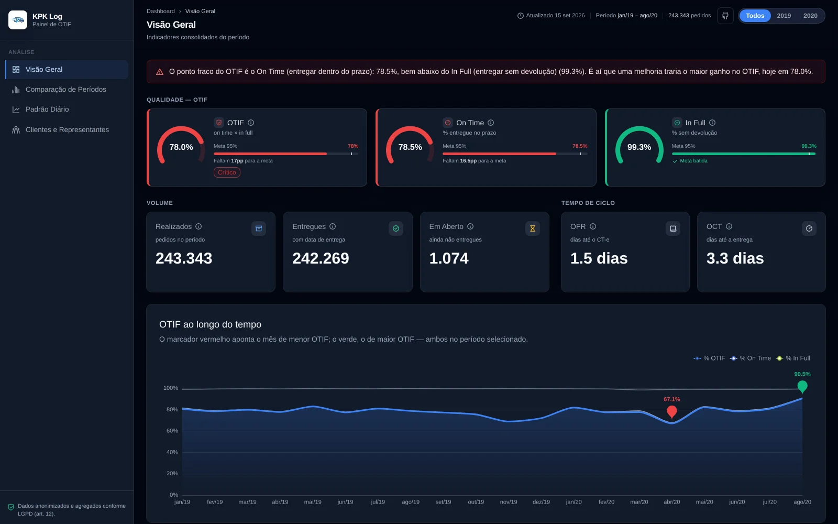Click the In Full green progress bar
Viewport: 838px width, 524px height.
click(x=744, y=154)
